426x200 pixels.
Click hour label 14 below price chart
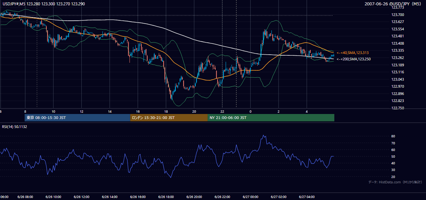click(110, 111)
